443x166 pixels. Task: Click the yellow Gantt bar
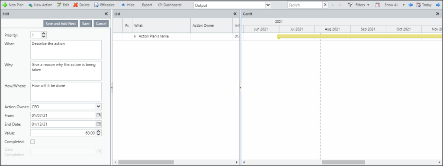[x=360, y=36]
